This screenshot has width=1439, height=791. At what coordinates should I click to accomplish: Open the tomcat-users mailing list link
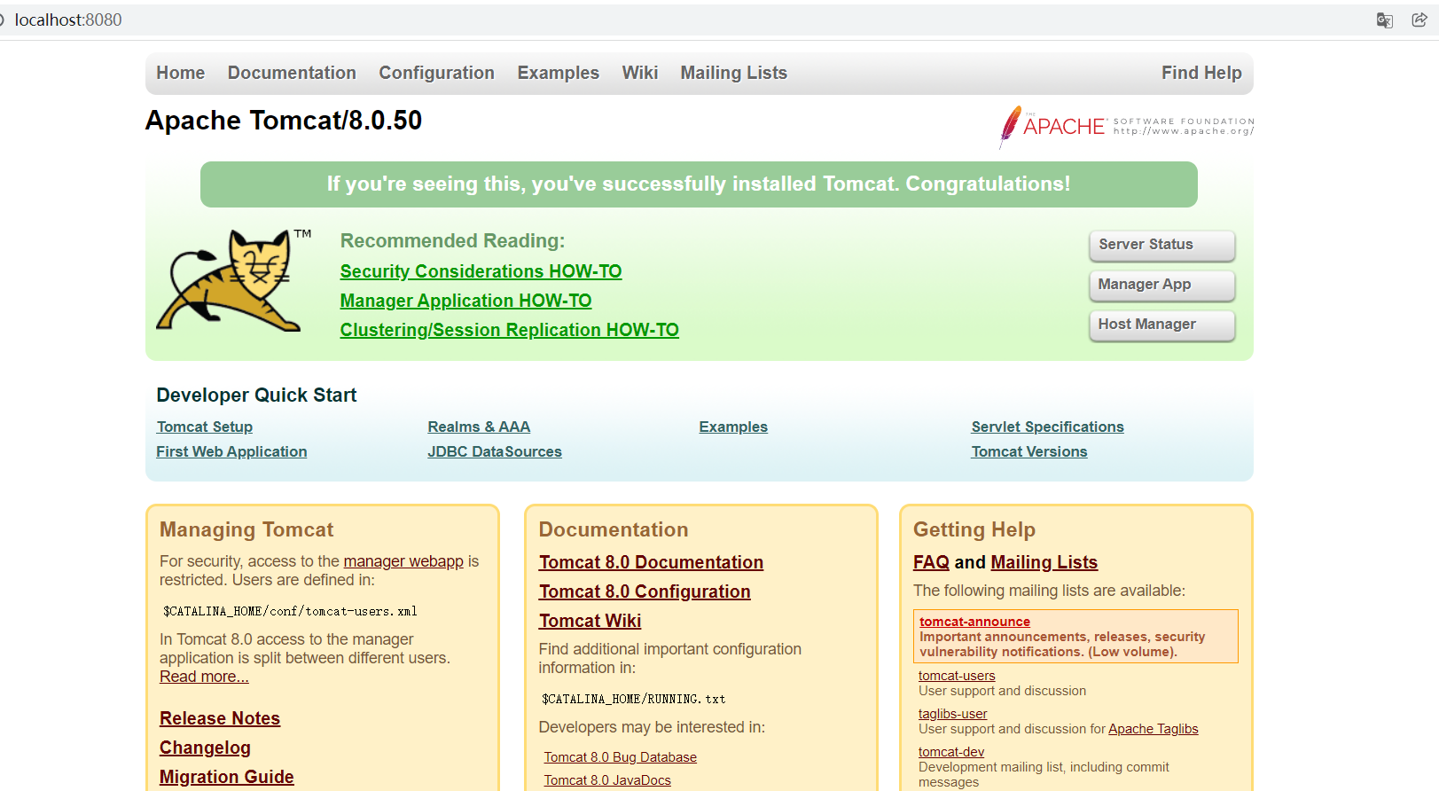pyautogui.click(x=957, y=676)
